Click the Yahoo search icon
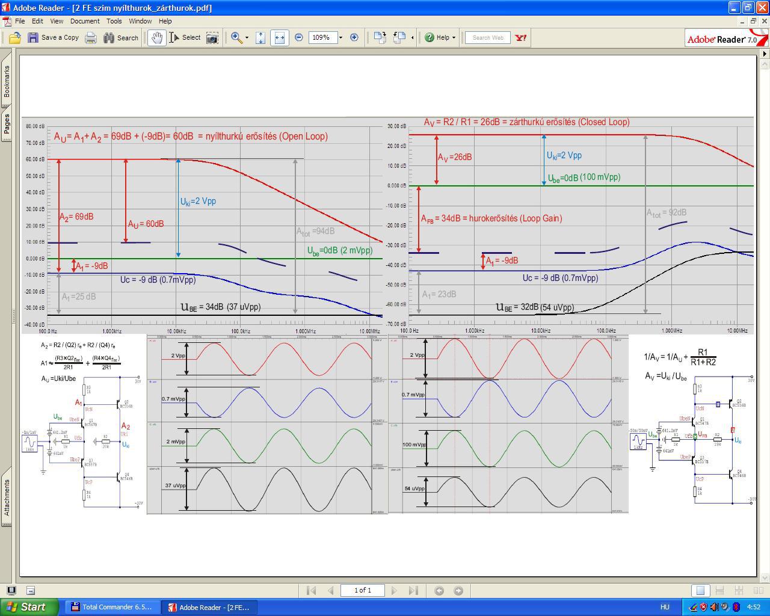Viewport: 770px width, 616px height. pos(521,37)
